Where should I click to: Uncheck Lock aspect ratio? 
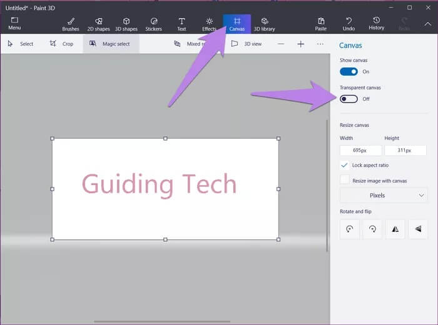point(344,165)
